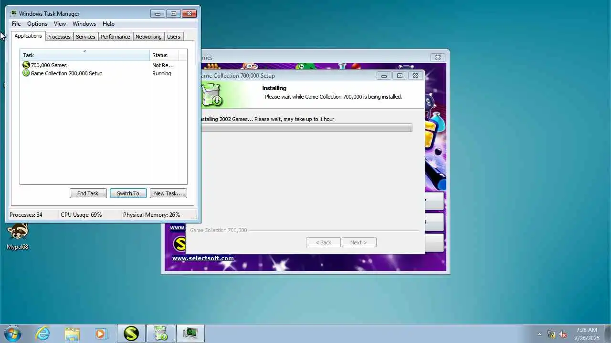Close the Game Collection Setup window
The image size is (611, 343).
click(415, 75)
